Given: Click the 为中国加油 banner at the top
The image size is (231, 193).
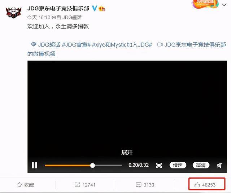Looking at the screenshot, I should pos(205,4).
